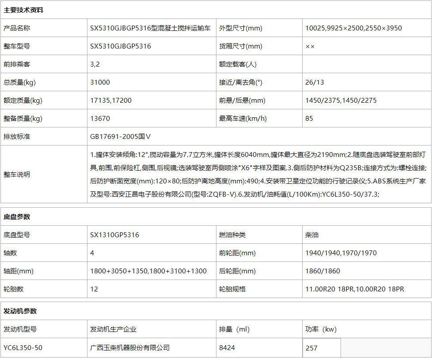Click the 轴距(mm) label
The height and width of the screenshot is (358, 432).
pyautogui.click(x=19, y=271)
